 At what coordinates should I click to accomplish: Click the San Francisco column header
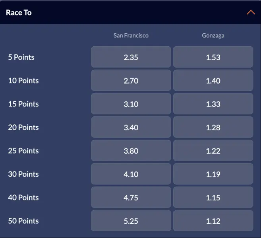(131, 35)
